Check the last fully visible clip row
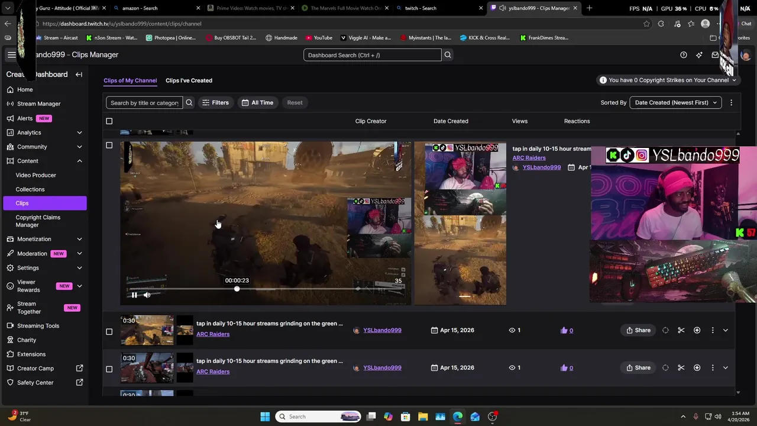This screenshot has height=426, width=757. pos(109,369)
